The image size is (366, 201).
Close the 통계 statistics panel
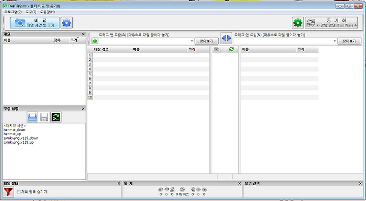point(239,184)
